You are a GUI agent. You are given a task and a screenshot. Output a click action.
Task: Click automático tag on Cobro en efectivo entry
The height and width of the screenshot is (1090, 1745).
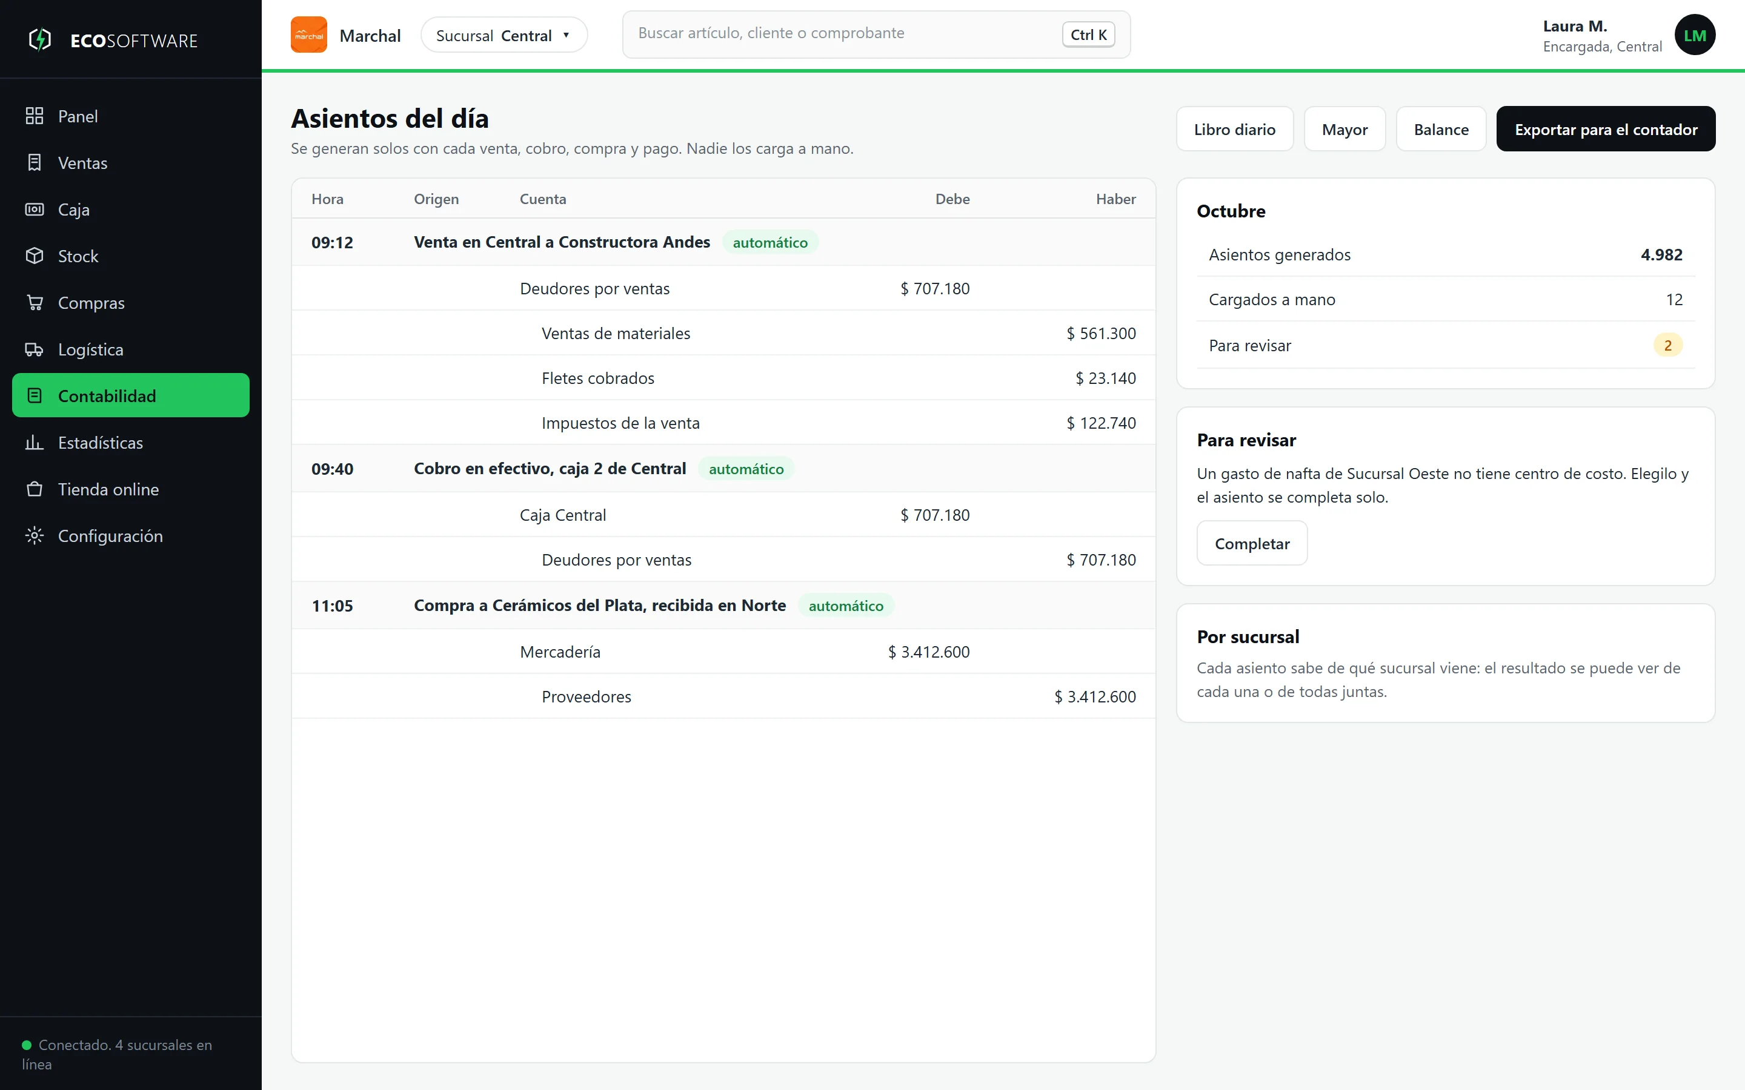(746, 469)
